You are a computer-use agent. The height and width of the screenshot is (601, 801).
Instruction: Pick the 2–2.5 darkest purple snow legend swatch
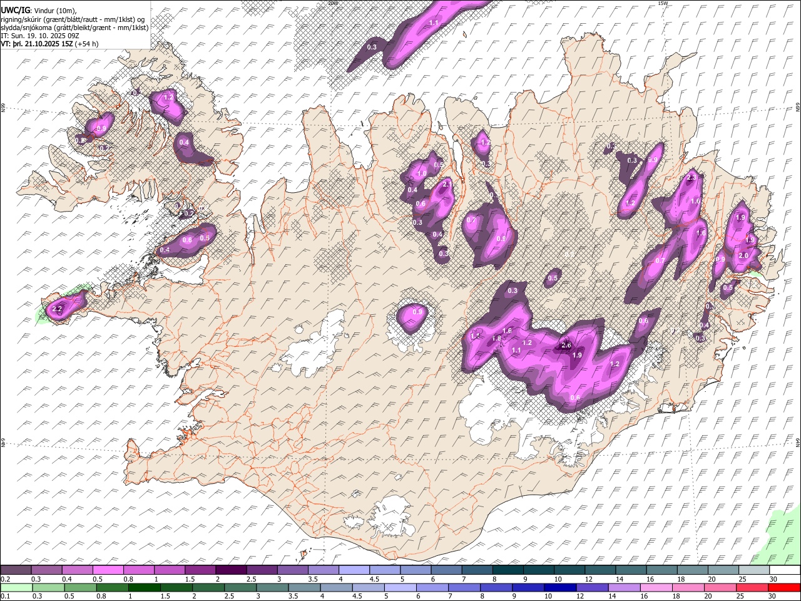(231, 570)
